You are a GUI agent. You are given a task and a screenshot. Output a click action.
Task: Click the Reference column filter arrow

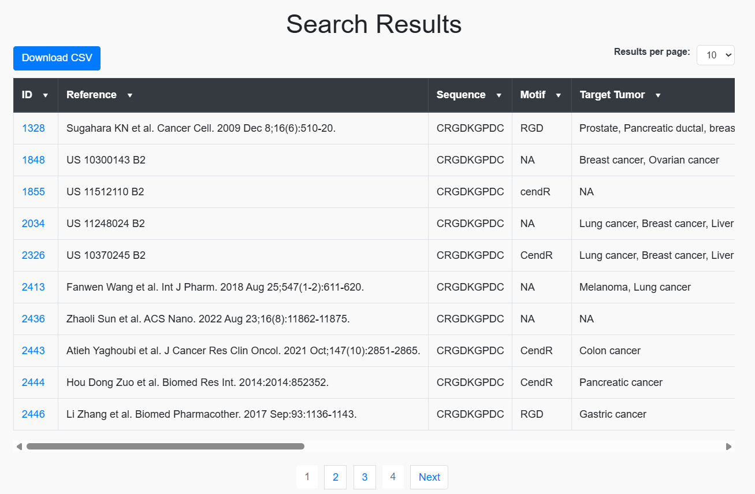pyautogui.click(x=129, y=95)
